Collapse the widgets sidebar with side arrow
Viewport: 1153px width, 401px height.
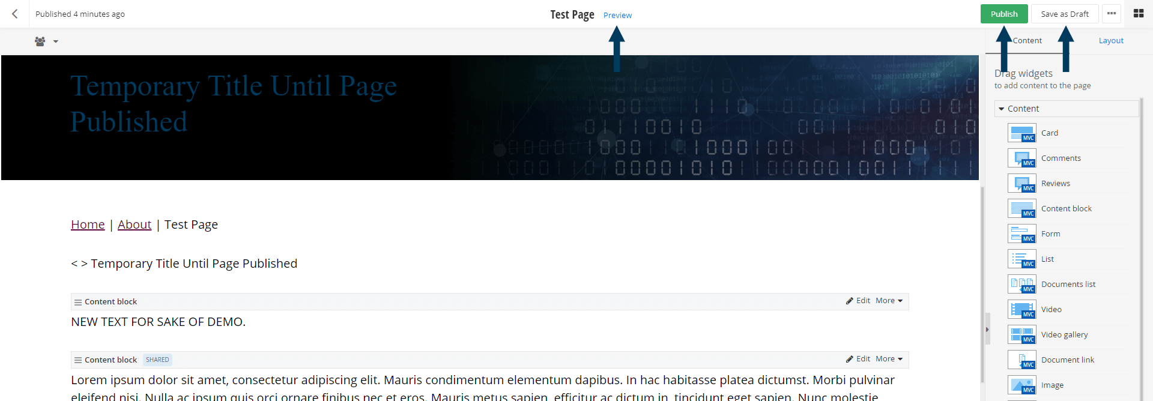[987, 329]
